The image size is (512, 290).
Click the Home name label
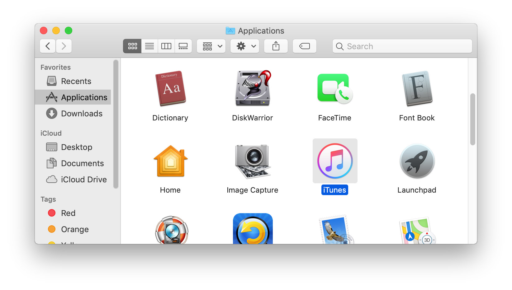pyautogui.click(x=170, y=190)
